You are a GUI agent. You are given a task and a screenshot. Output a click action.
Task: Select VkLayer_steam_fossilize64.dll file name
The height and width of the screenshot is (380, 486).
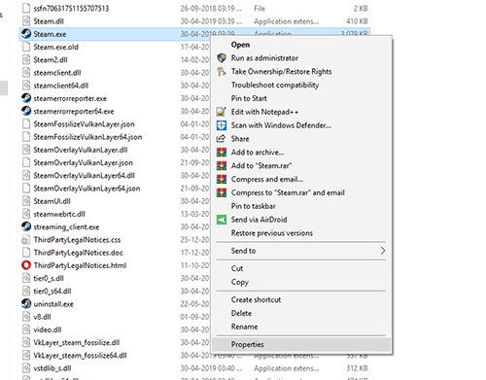pyautogui.click(x=80, y=356)
